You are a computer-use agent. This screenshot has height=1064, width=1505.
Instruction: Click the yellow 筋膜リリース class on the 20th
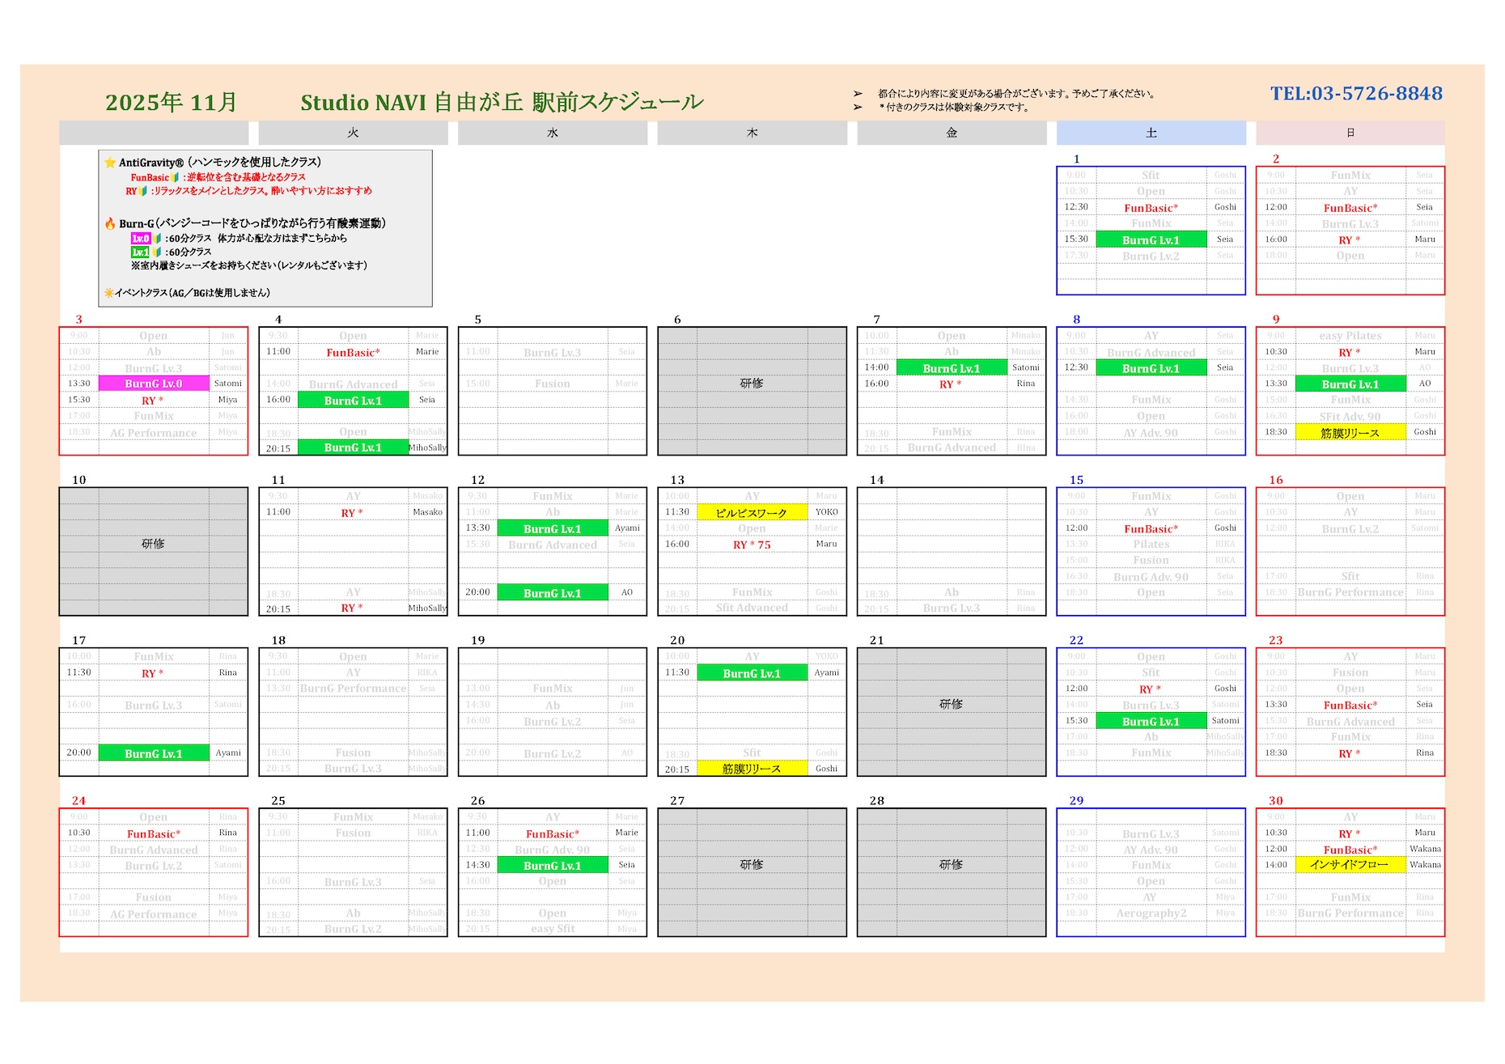[x=752, y=769]
